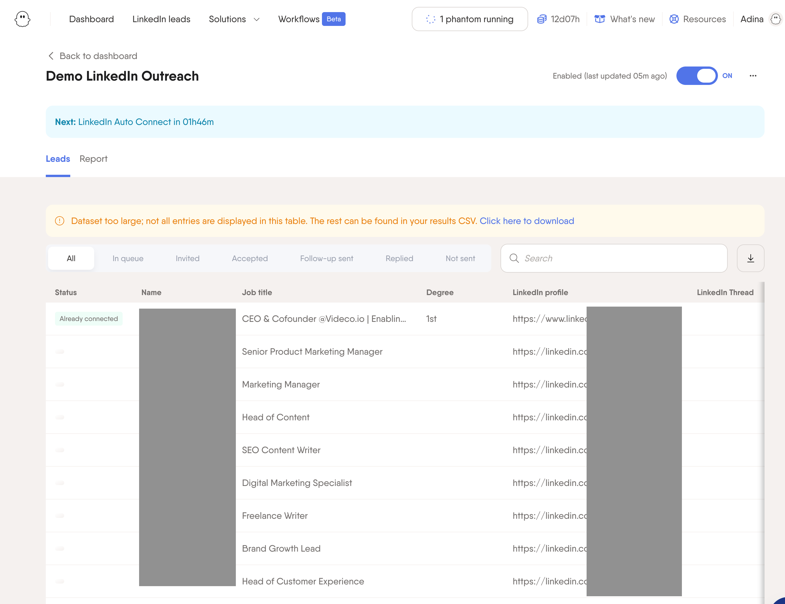
Task: Open Workflows Beta page
Action: (x=312, y=19)
